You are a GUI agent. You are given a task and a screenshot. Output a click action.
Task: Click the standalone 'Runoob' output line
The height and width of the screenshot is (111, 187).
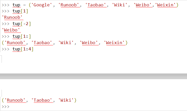[12, 18]
